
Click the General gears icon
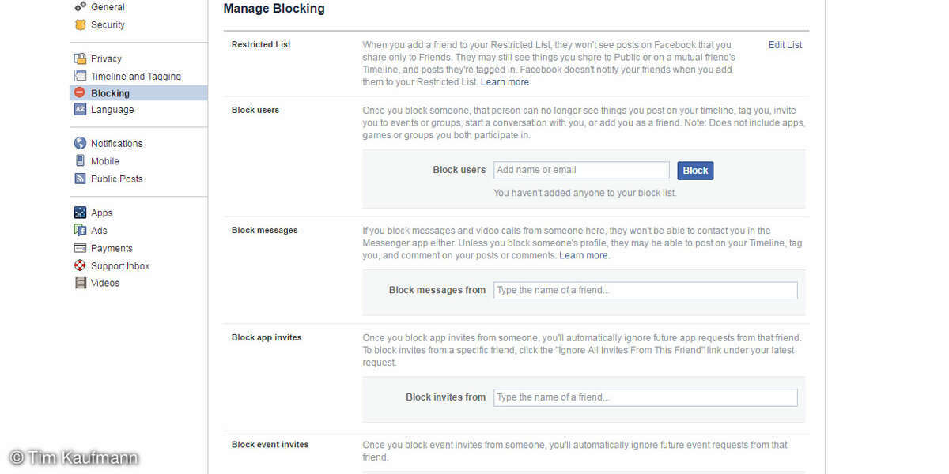[80, 7]
